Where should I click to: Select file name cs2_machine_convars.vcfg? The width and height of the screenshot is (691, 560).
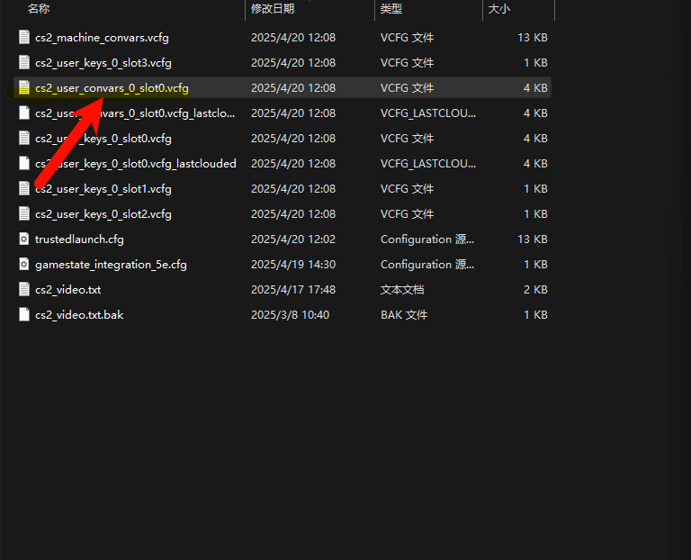pyautogui.click(x=102, y=38)
